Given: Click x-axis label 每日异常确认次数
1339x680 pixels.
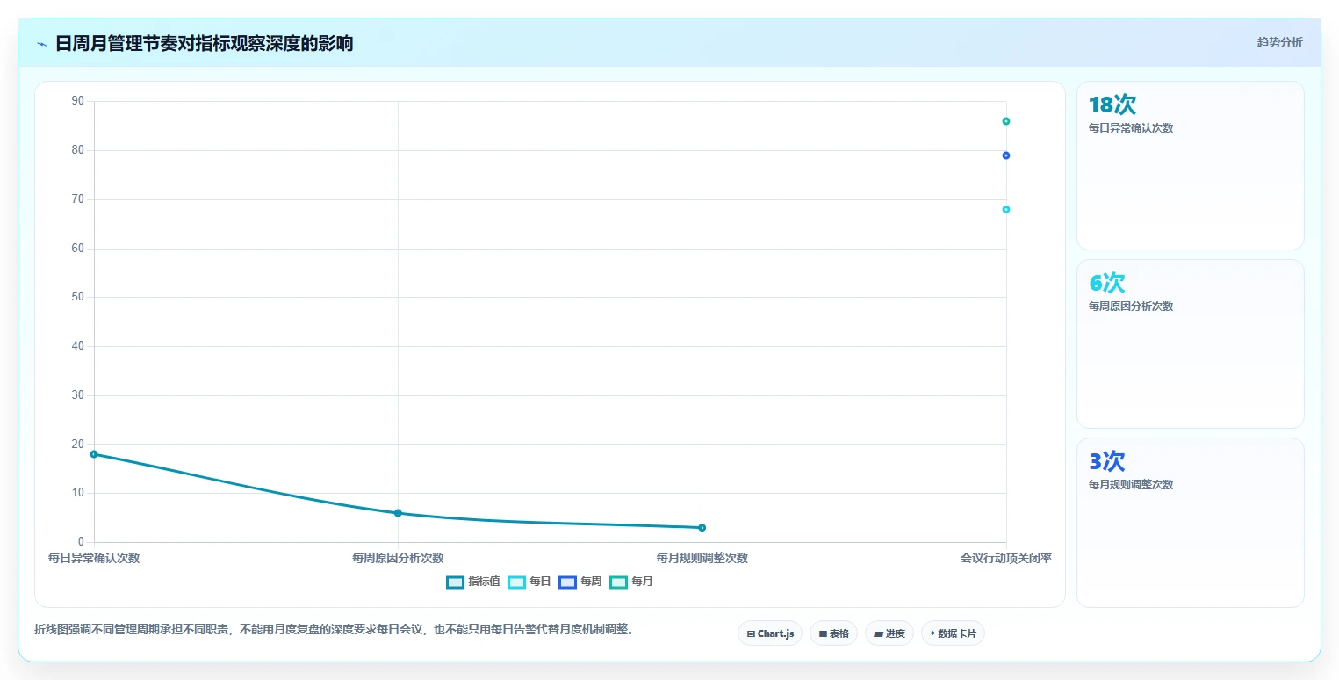Looking at the screenshot, I should pos(94,559).
